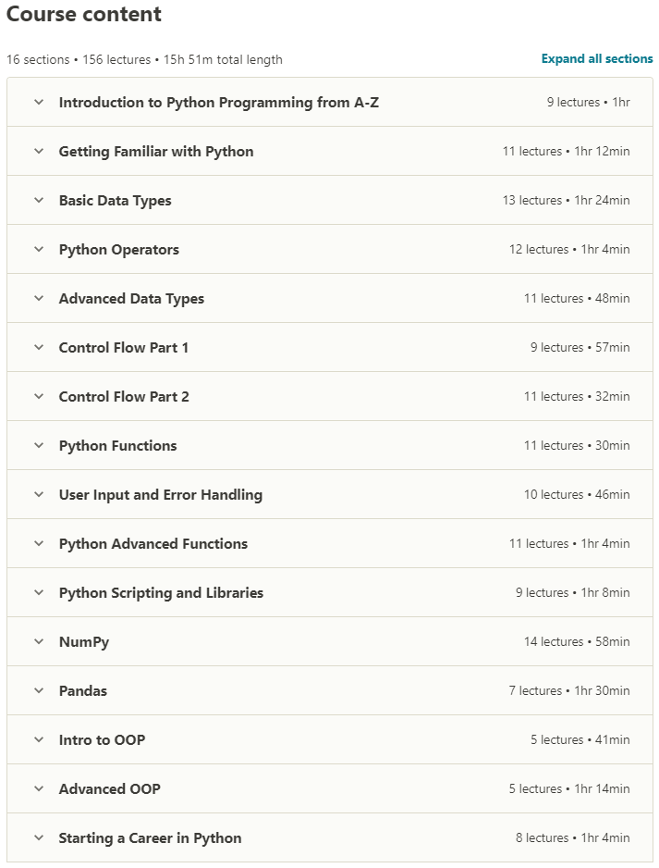Select the Python Advanced Functions section title
The width and height of the screenshot is (659, 868).
153,544
